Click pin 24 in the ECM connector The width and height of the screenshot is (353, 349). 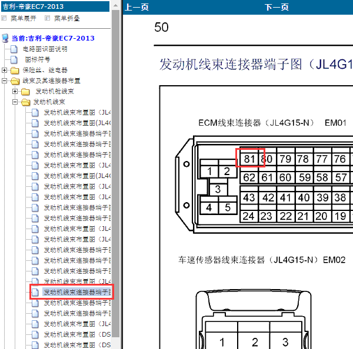pos(248,216)
